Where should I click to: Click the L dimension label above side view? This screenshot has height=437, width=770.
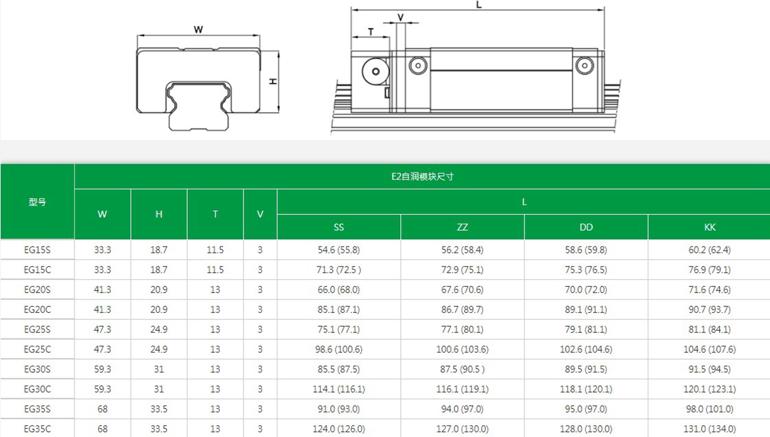478,5
